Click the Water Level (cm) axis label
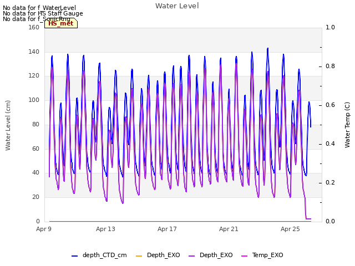Screen dimensions: 355x266 pyautogui.click(x=8, y=125)
